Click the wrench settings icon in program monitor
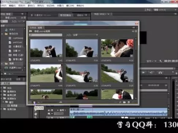 (x=161, y=61)
